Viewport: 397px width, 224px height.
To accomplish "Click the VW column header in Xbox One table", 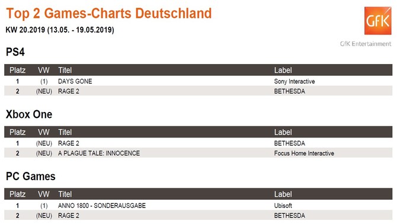I will [x=43, y=132].
